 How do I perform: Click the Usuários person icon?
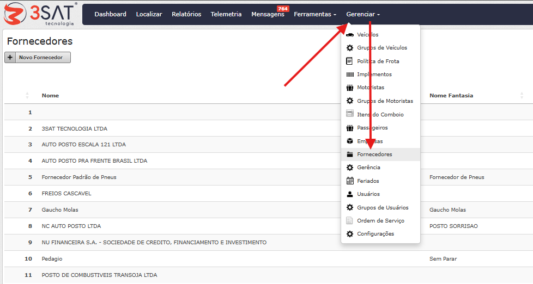[350, 194]
